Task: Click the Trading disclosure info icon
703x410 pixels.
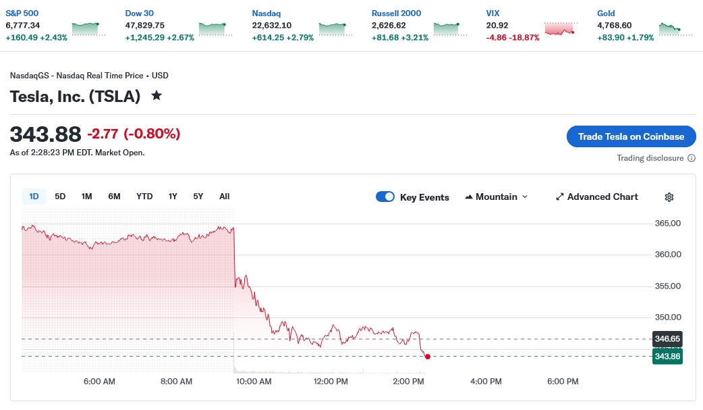Action: (692, 158)
